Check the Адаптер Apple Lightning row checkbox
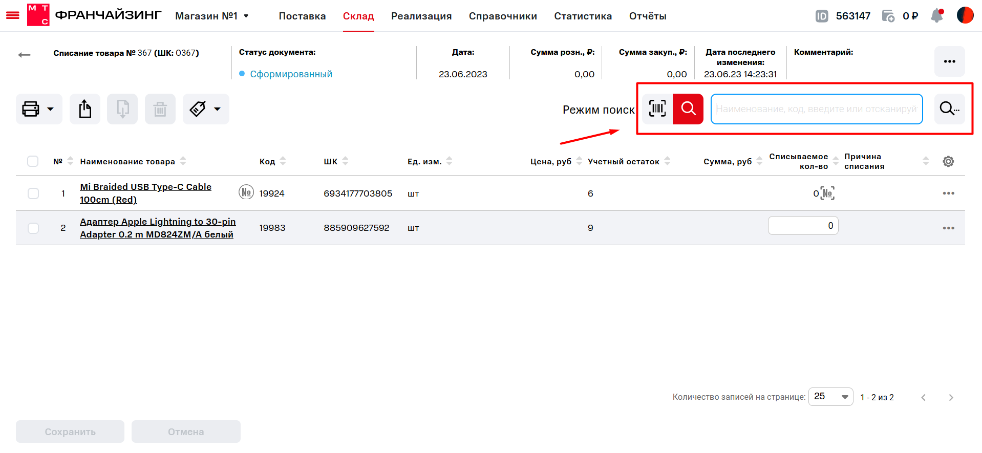This screenshot has height=453, width=982. click(x=33, y=228)
